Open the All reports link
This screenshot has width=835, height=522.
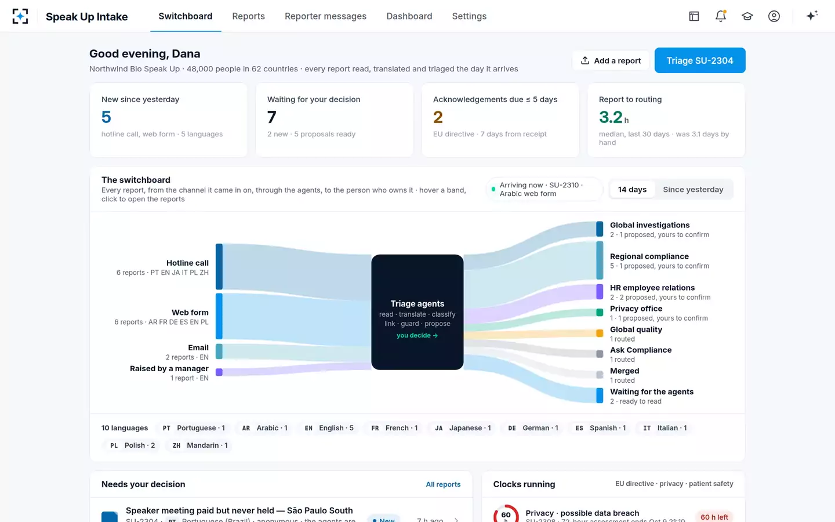pos(443,484)
